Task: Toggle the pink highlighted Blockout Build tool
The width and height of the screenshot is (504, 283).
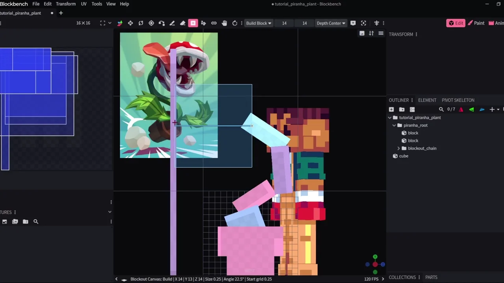Action: (193, 23)
